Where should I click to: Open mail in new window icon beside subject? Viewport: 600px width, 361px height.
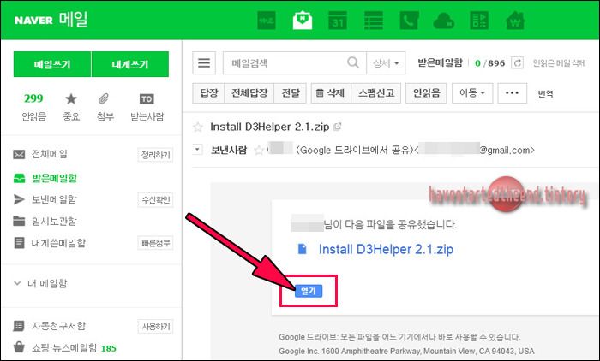pyautogui.click(x=337, y=127)
